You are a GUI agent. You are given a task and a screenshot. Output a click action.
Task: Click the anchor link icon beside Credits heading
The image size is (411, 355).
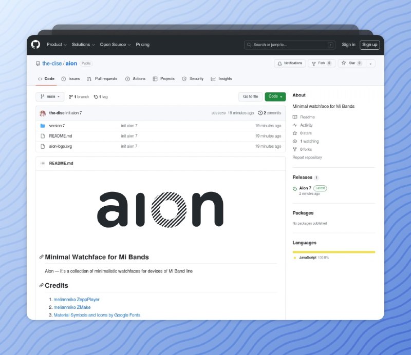(x=42, y=285)
